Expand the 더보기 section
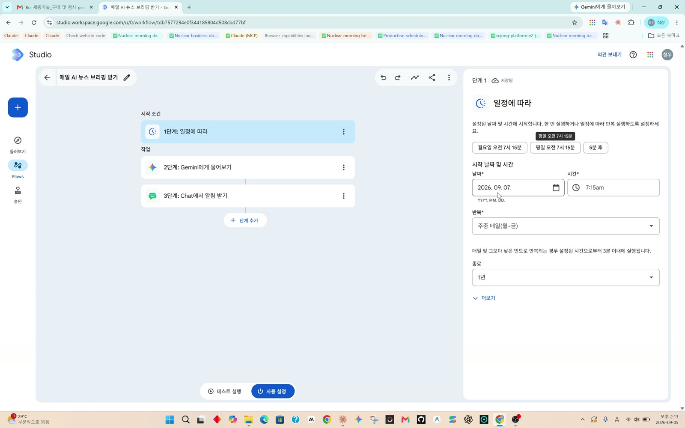685x428 pixels. (484, 298)
